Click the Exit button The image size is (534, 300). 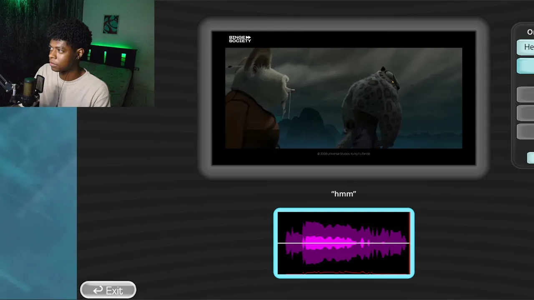(108, 290)
